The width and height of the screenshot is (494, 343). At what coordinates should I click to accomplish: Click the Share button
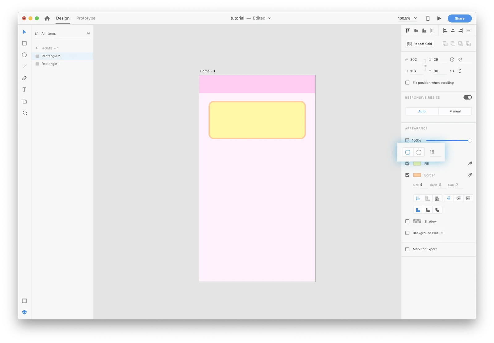[460, 19]
